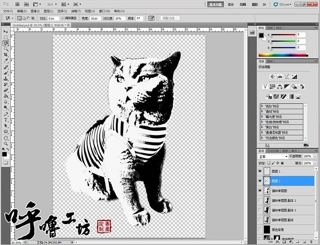Click the Color Balance adjustment icon
This screenshot has height=245, width=320.
click(280, 86)
